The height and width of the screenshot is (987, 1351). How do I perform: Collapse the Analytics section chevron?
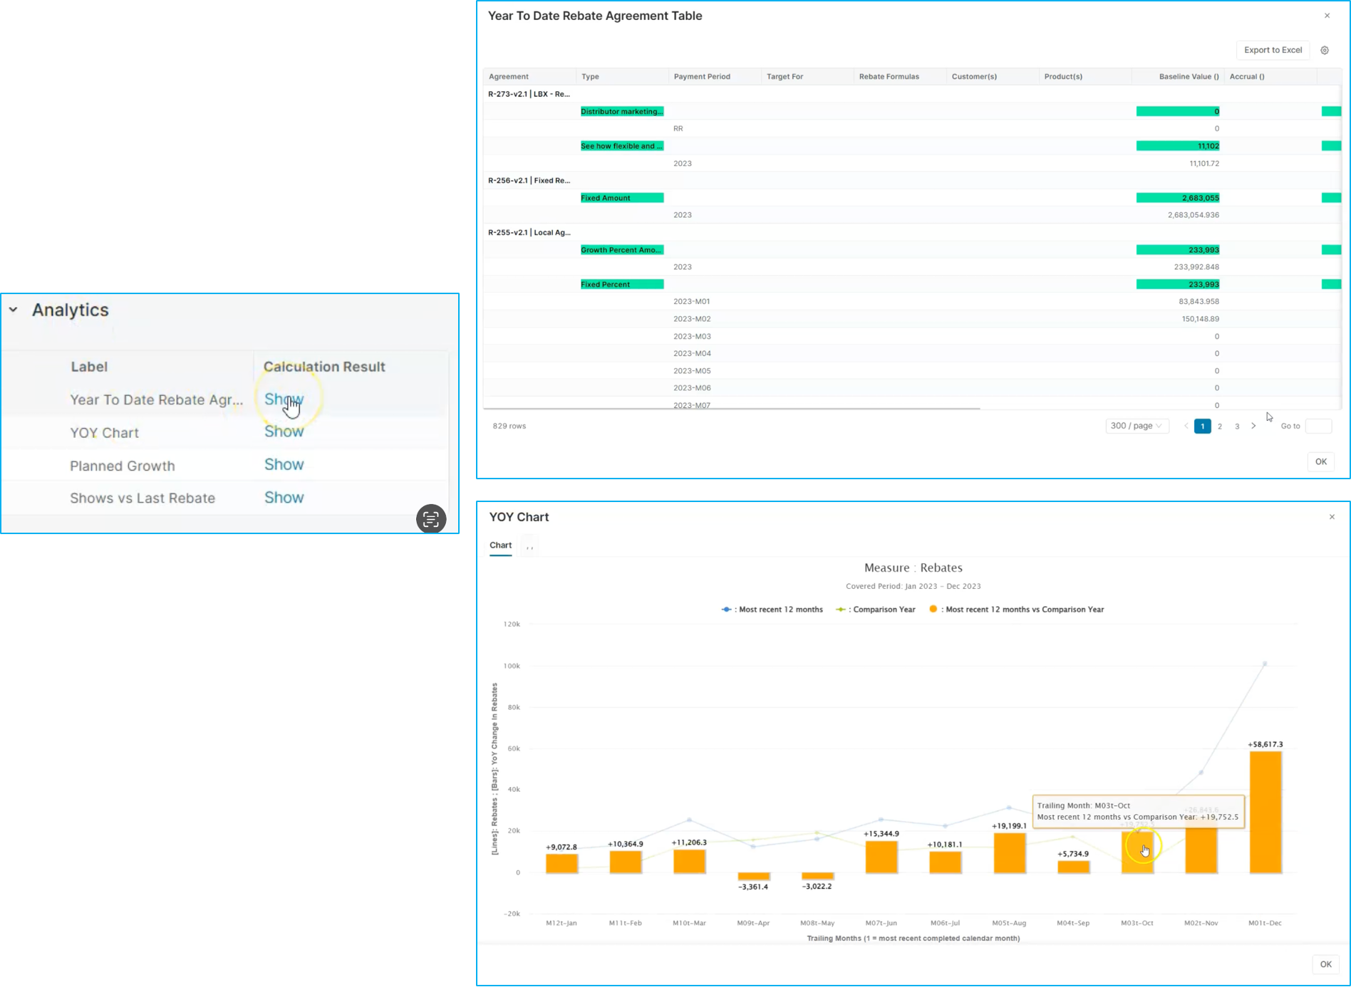click(x=14, y=310)
